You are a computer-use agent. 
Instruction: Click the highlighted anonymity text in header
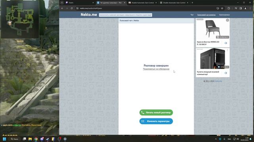point(125,15)
